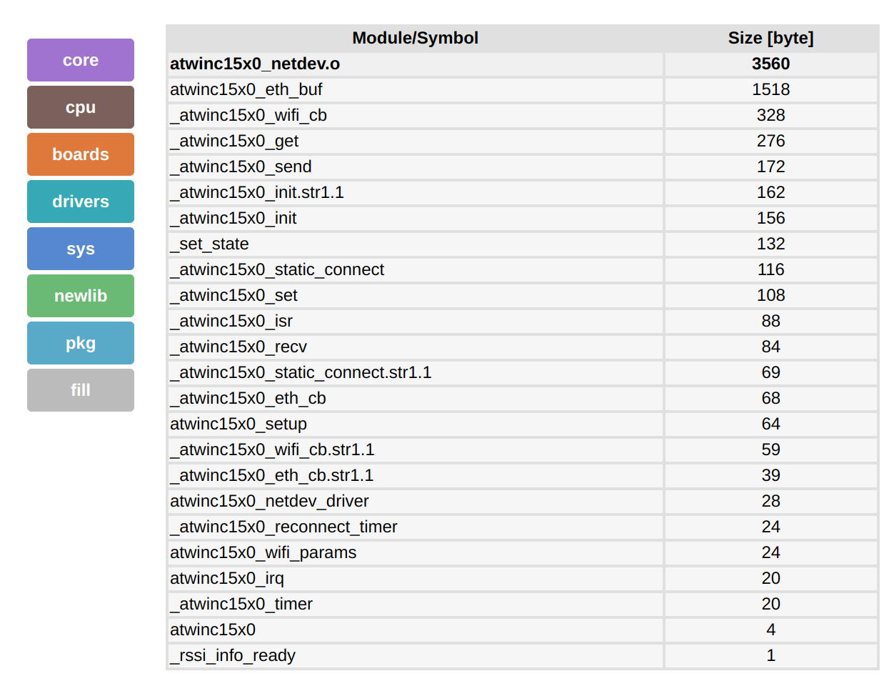Click the _rssi_info_ready row
Viewport: 884px width, 686px height.
coord(233,655)
